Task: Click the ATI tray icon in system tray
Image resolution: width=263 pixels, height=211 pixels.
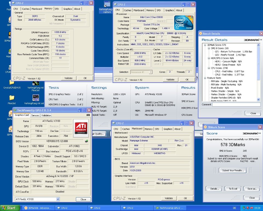Action: [x=251, y=208]
